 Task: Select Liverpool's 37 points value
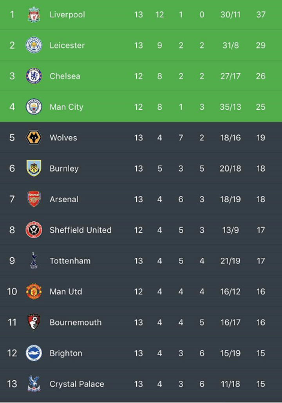261,14
